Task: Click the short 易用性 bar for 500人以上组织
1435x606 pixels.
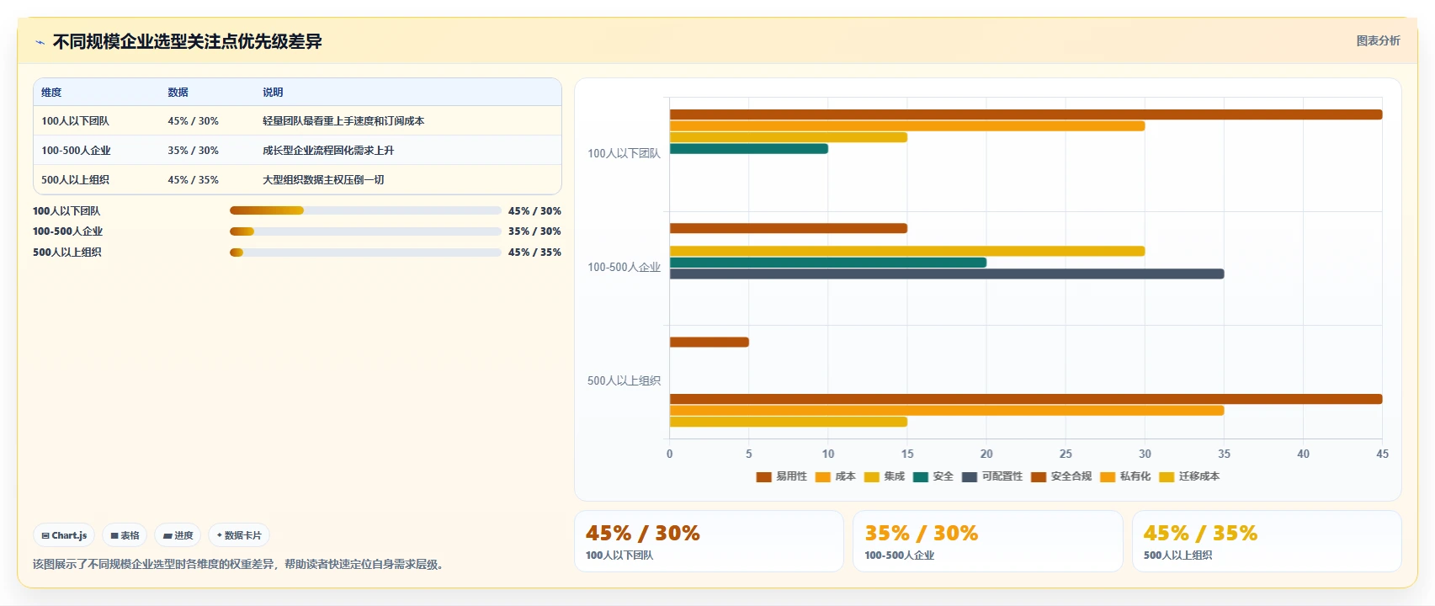Action: [710, 342]
